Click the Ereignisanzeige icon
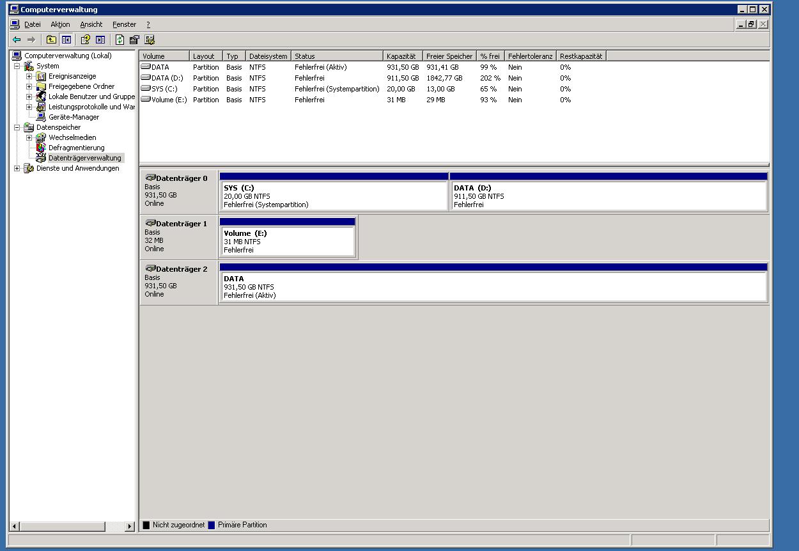Screen dimensions: 799x551 click(41, 76)
